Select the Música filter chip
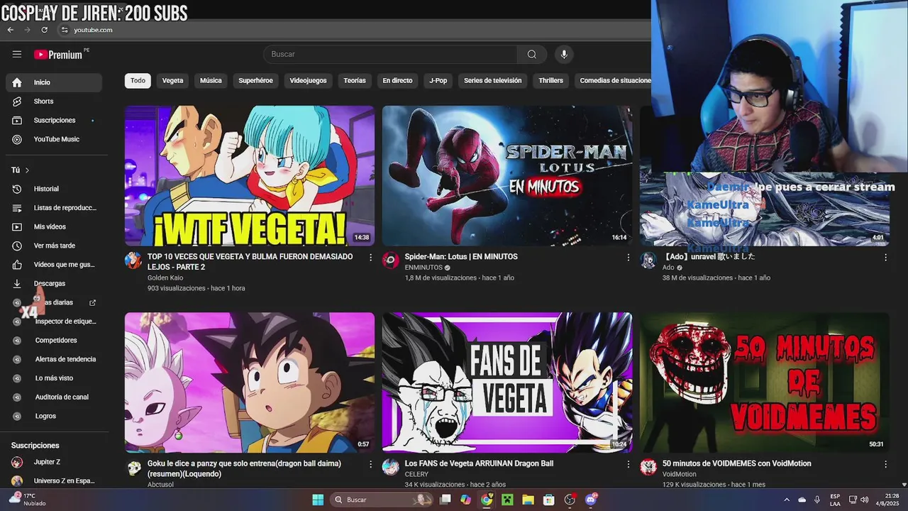This screenshot has width=908, height=511. tap(211, 81)
